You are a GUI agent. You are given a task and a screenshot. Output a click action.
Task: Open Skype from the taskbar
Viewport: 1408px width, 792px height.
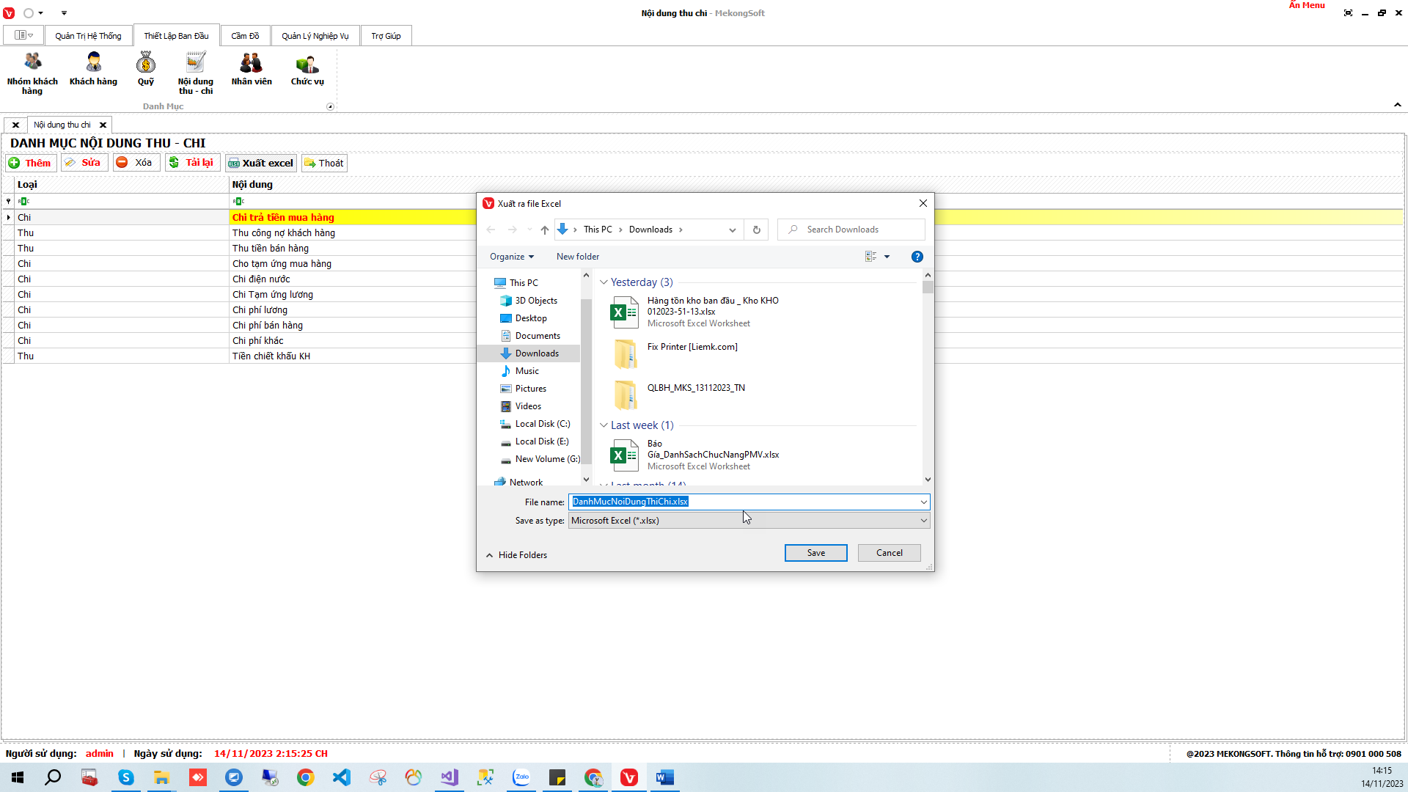(126, 777)
